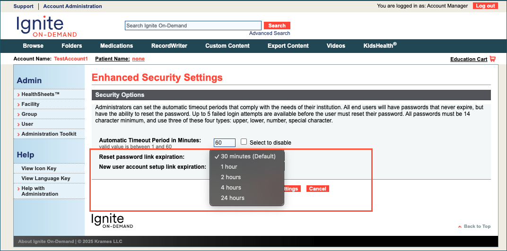The height and width of the screenshot is (251, 507).
Task: Click the Cancel button
Action: (x=317, y=189)
